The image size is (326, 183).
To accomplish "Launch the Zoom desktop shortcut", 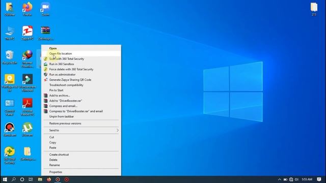I will pos(45,9).
